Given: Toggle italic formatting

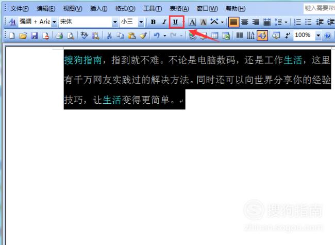Looking at the screenshot, I should [164, 22].
